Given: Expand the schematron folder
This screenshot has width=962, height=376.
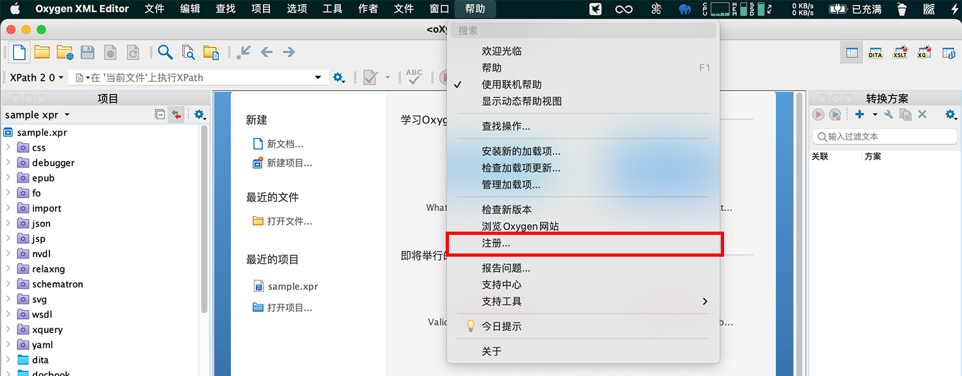Looking at the screenshot, I should (8, 284).
